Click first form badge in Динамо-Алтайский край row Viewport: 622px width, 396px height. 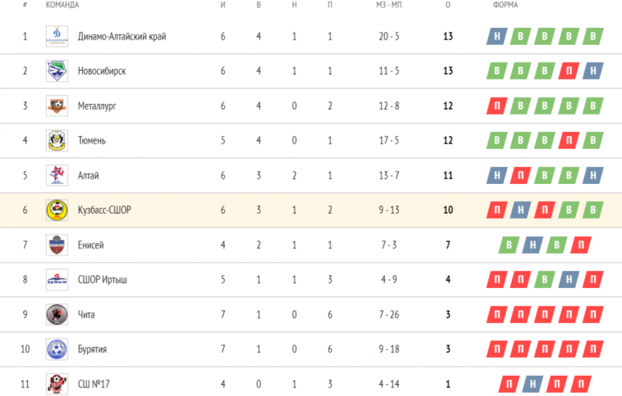click(495, 36)
